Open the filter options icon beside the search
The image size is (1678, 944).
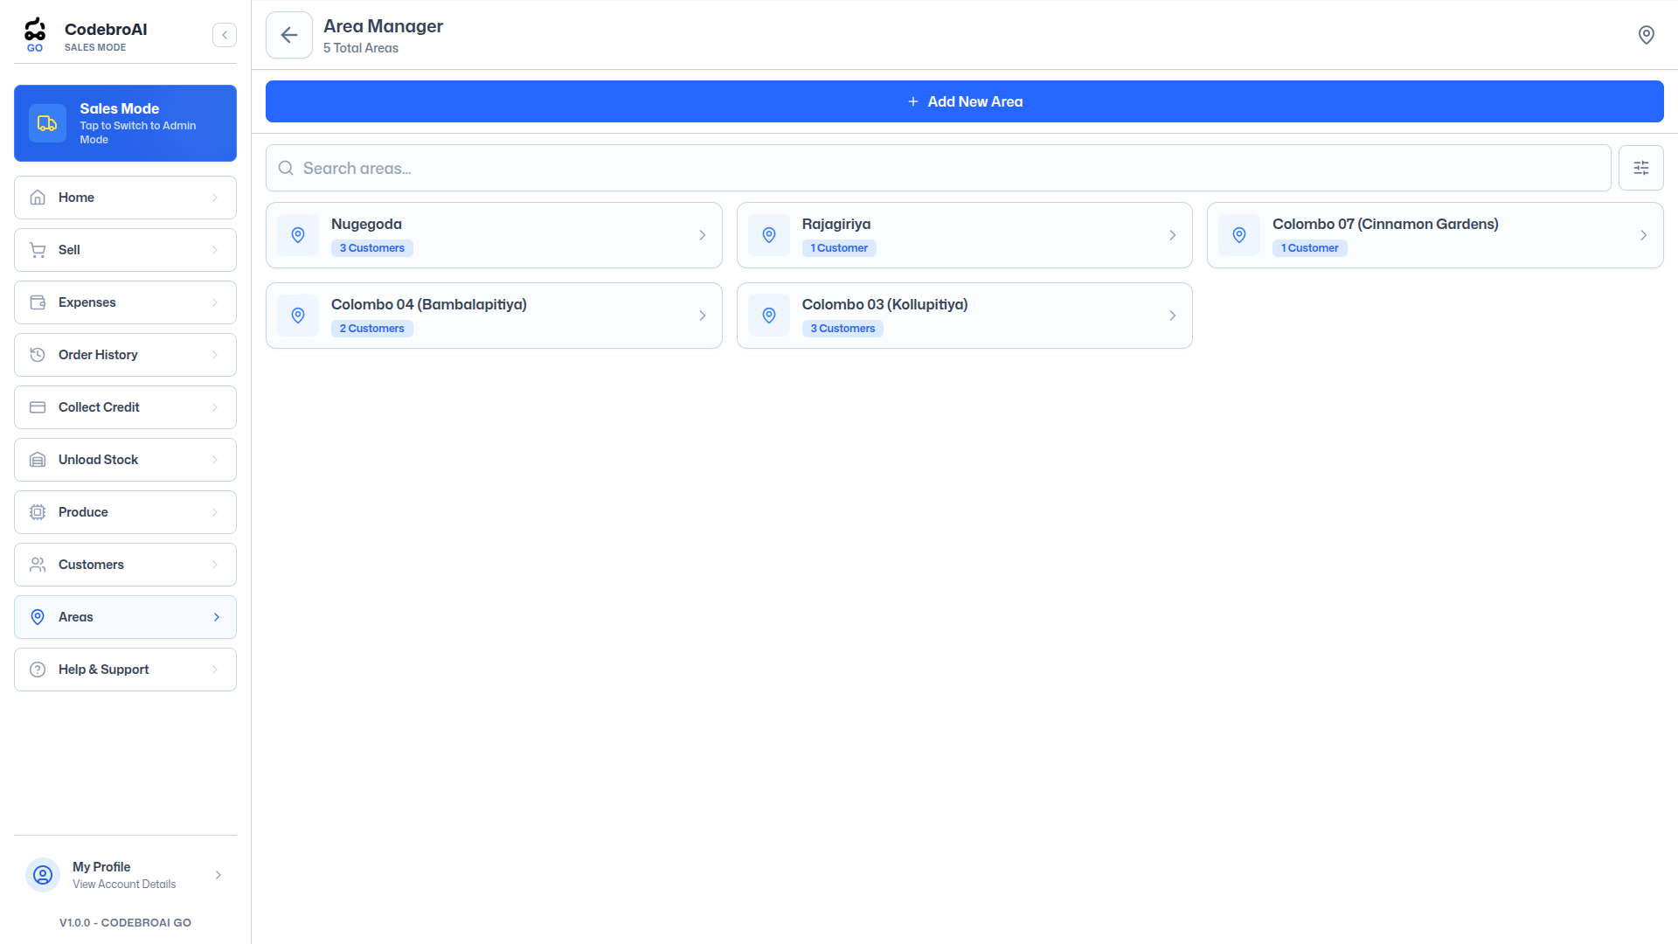[1641, 168]
